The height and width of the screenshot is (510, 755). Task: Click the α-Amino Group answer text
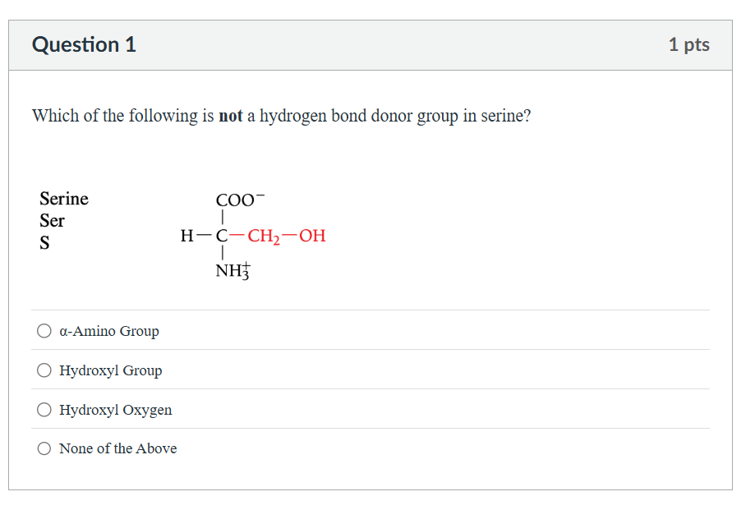[108, 331]
